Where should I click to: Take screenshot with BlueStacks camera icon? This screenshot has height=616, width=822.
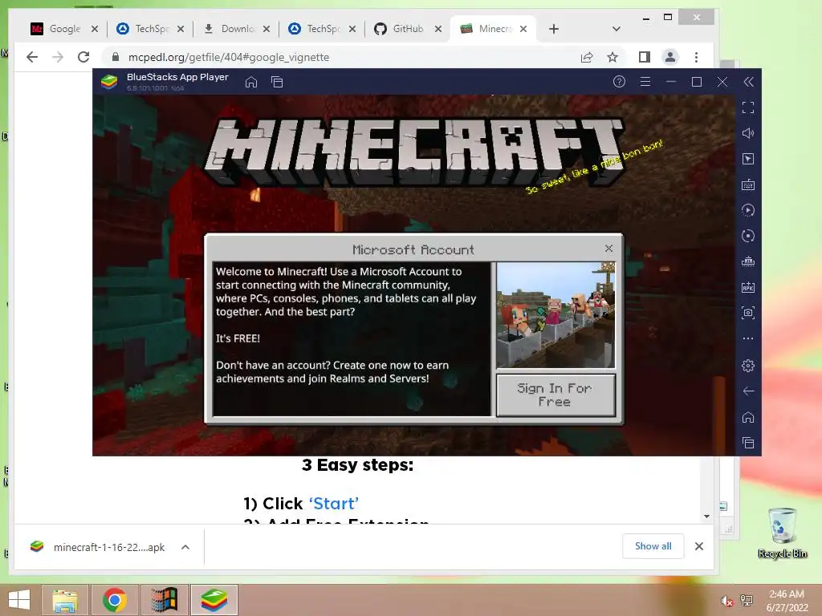coord(748,313)
